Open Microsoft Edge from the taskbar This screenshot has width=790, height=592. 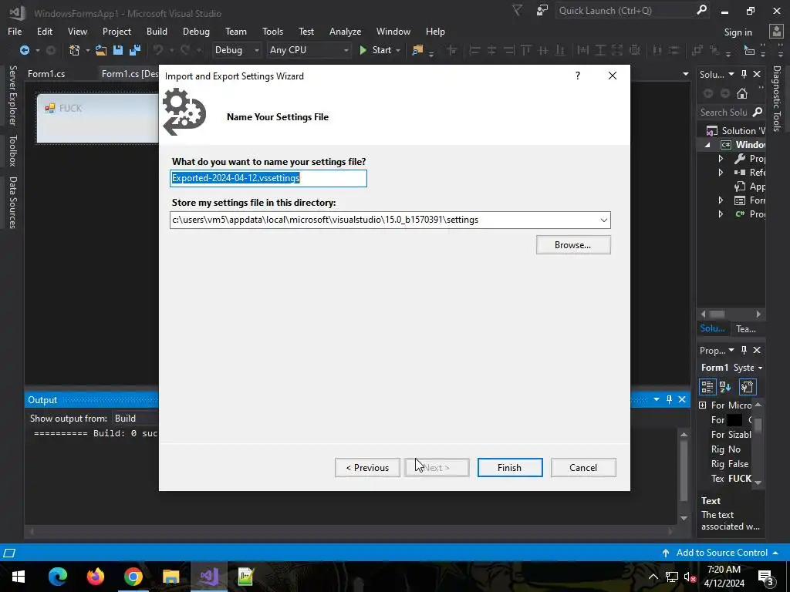click(57, 577)
